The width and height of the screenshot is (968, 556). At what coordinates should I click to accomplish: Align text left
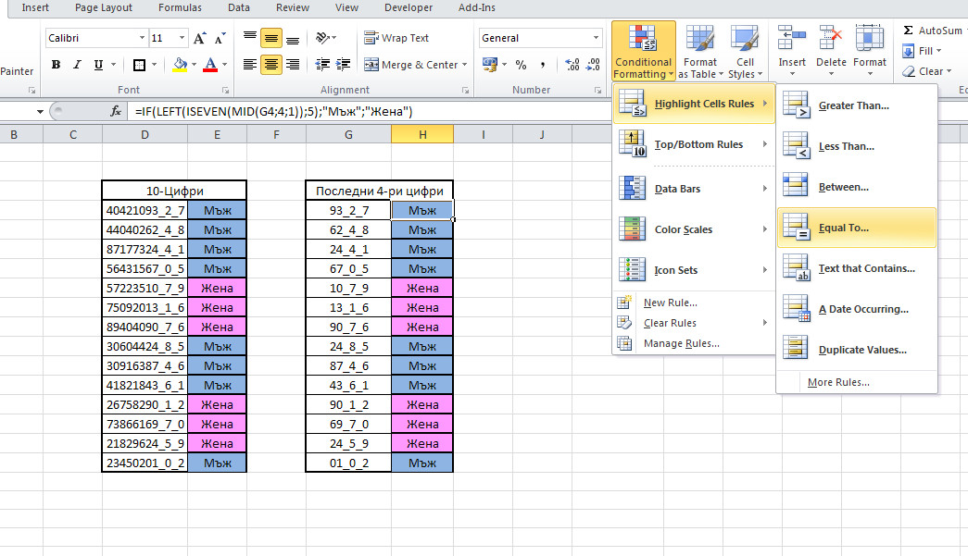point(249,65)
